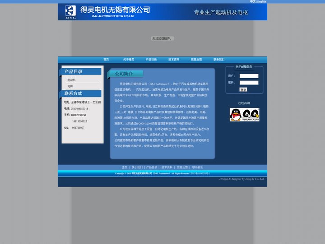Open footer link 联系我们
Screen dimensions: 325x244
(x=198, y=167)
